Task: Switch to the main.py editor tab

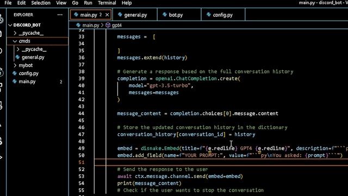Action: (91, 15)
